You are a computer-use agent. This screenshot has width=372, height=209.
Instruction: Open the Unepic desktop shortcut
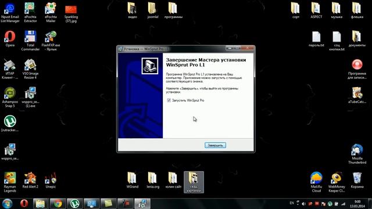pos(51,181)
